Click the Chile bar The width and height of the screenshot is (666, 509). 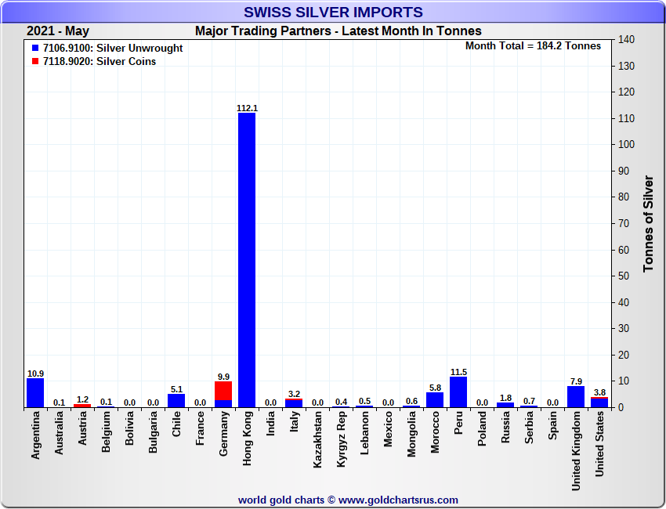pos(176,400)
